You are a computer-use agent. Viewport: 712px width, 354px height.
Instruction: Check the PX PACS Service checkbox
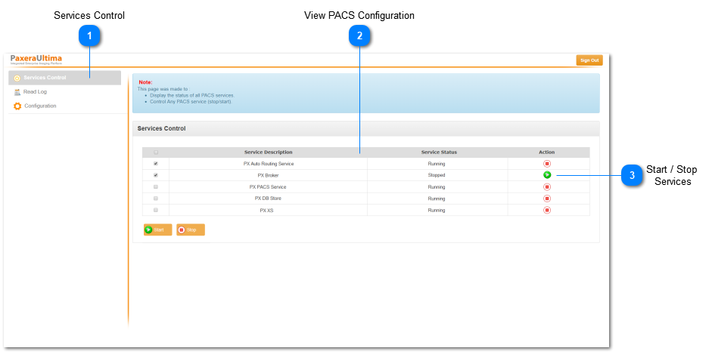(x=156, y=186)
